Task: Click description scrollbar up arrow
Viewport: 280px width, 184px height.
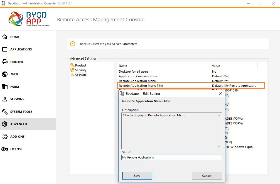Action: point(219,116)
